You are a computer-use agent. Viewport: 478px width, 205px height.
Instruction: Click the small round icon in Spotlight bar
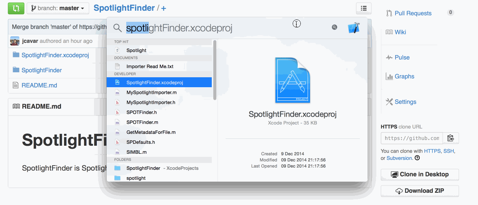click(335, 27)
